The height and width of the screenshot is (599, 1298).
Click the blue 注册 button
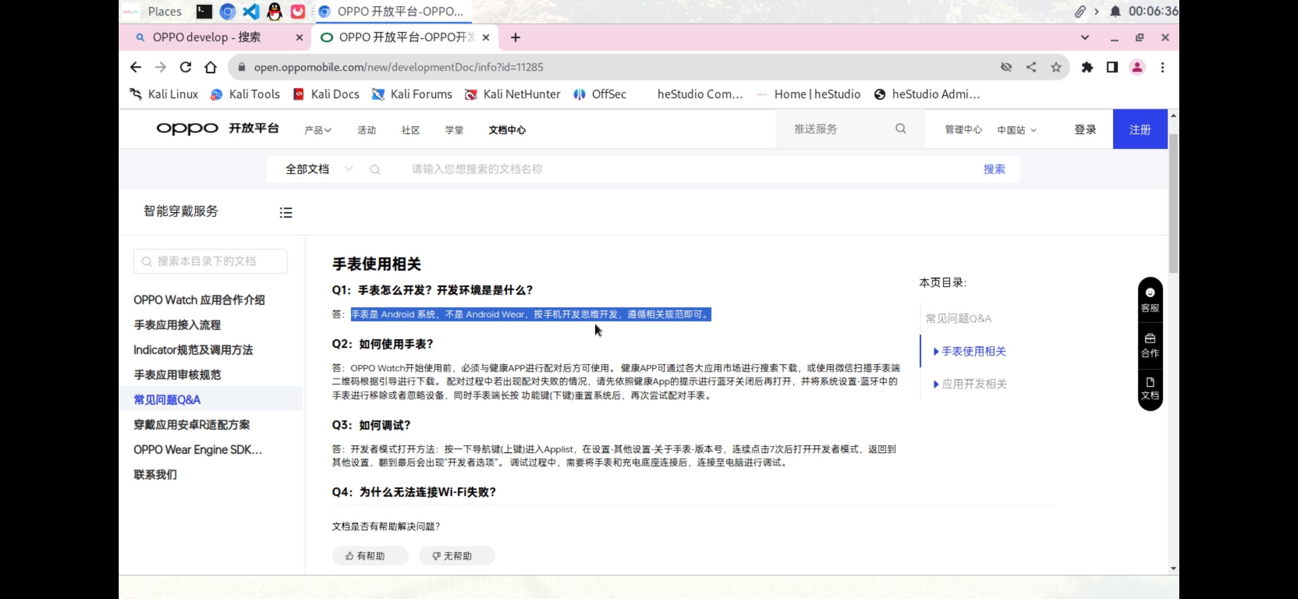click(1140, 129)
